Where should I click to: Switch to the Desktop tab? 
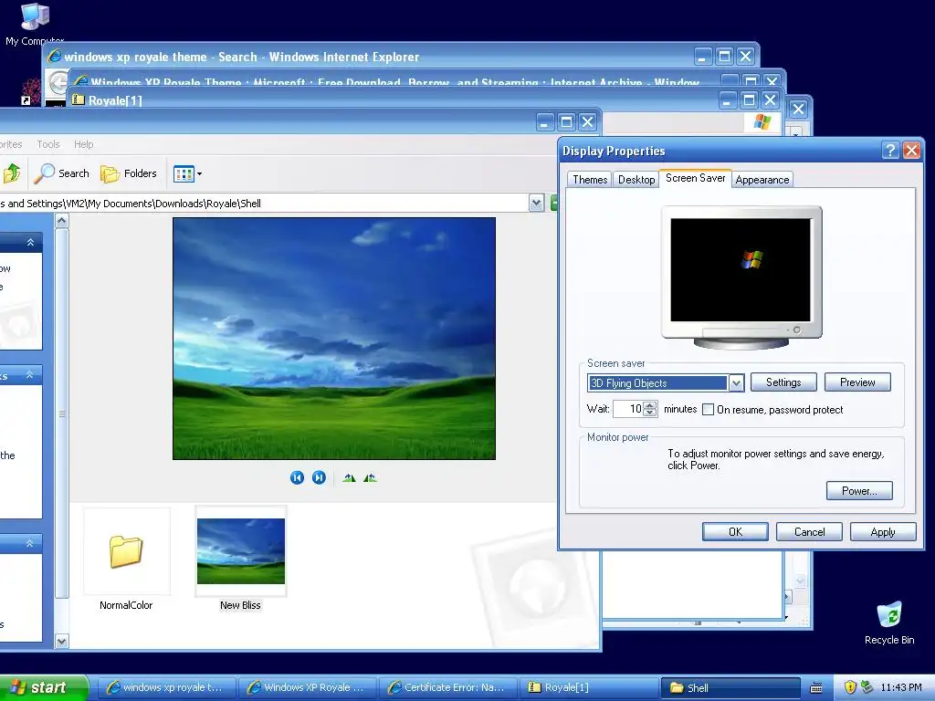(636, 180)
